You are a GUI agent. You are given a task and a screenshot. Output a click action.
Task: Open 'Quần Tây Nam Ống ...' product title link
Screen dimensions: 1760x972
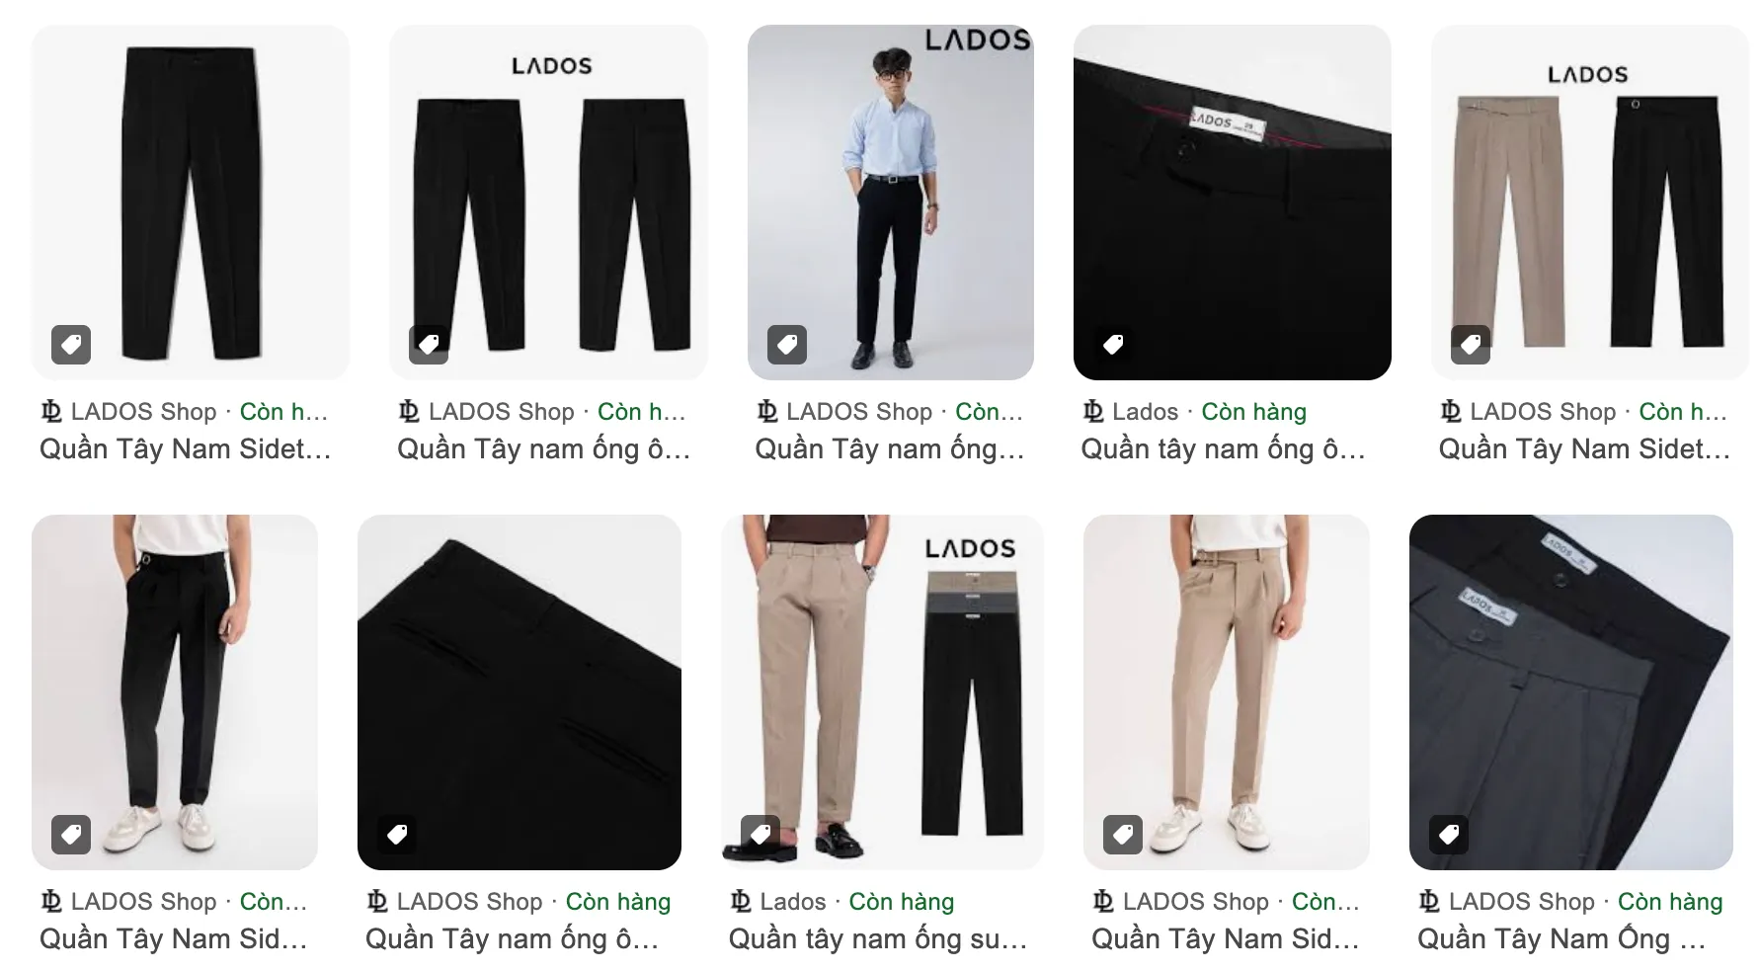(1561, 939)
